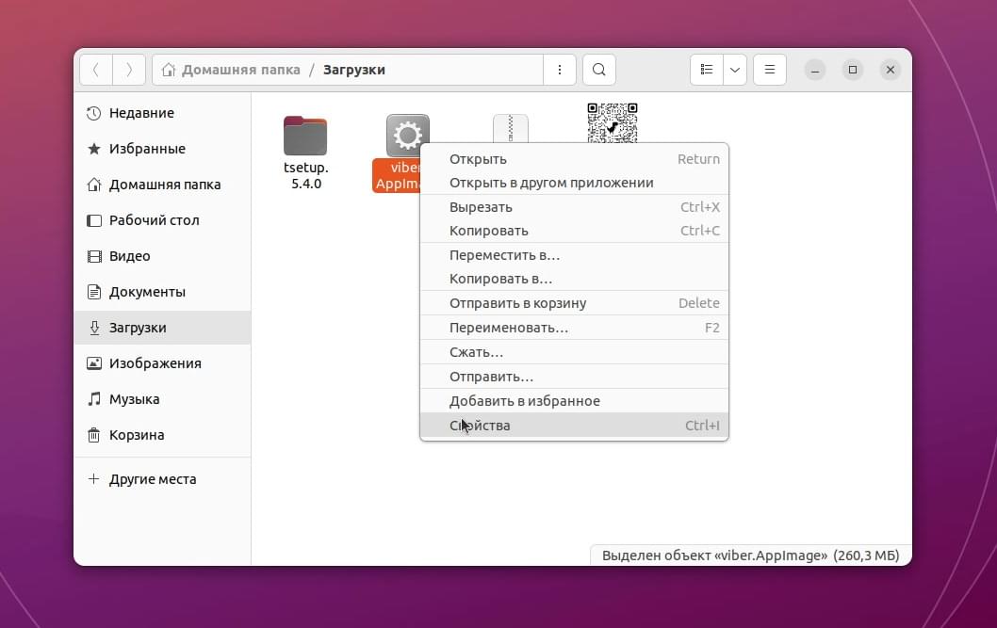This screenshot has height=628, width=997.
Task: Click the document icon beside Документы
Action: [x=94, y=292]
